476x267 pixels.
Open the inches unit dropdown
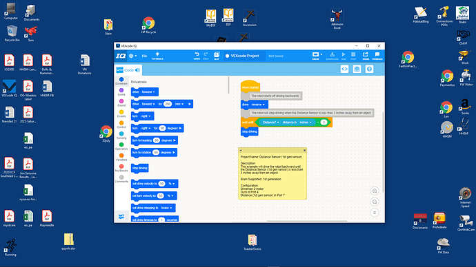pos(306,122)
